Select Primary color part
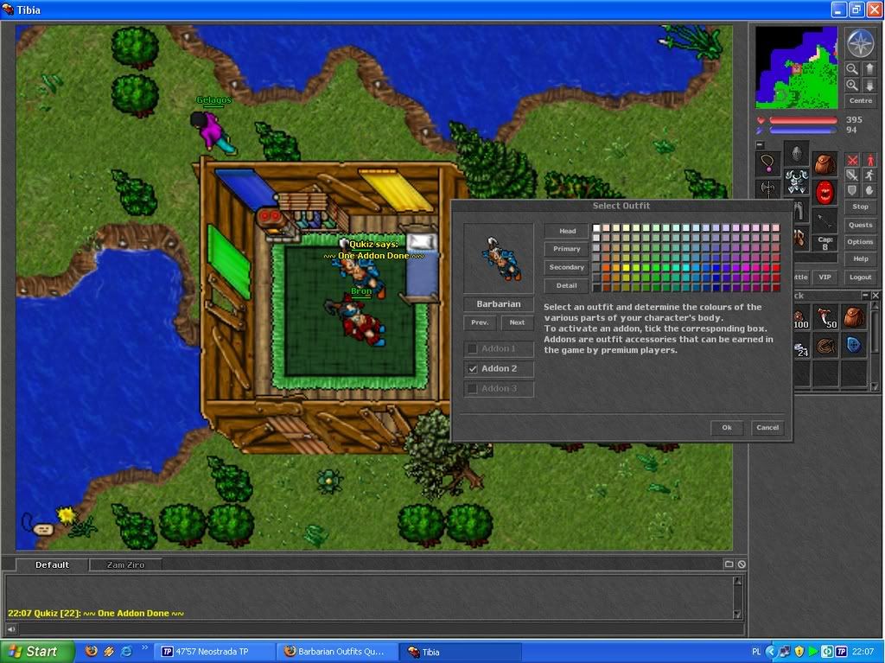 [x=567, y=249]
